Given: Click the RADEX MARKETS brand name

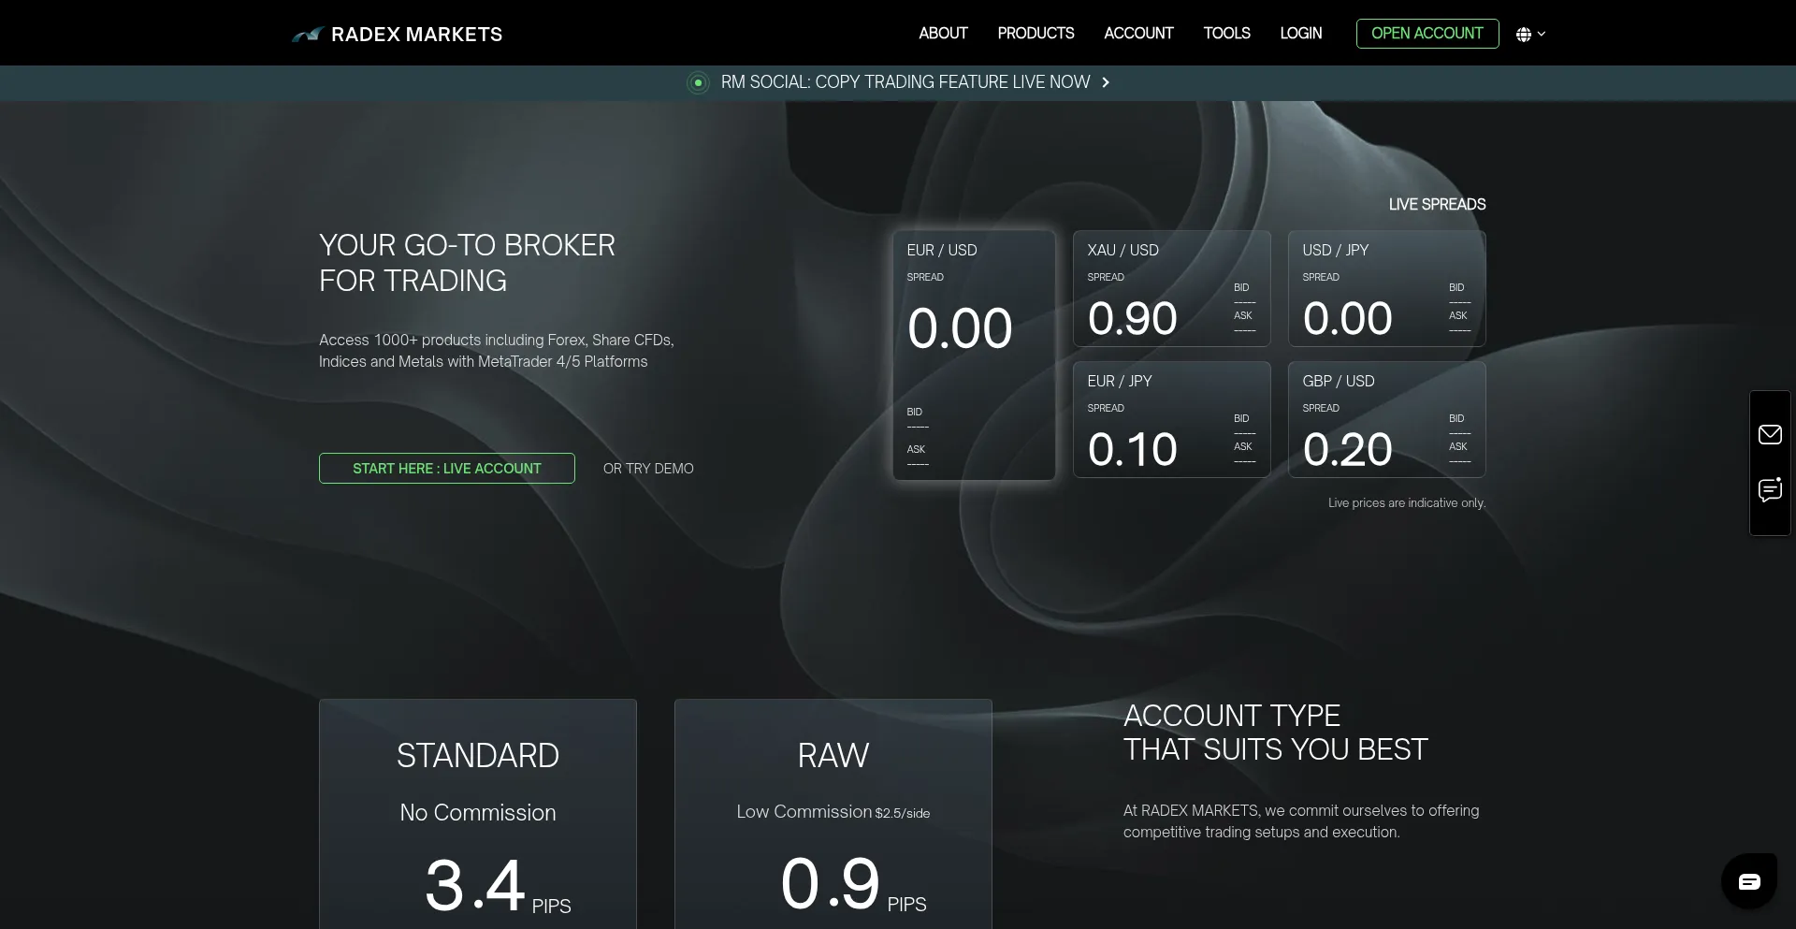Looking at the screenshot, I should [x=416, y=35].
